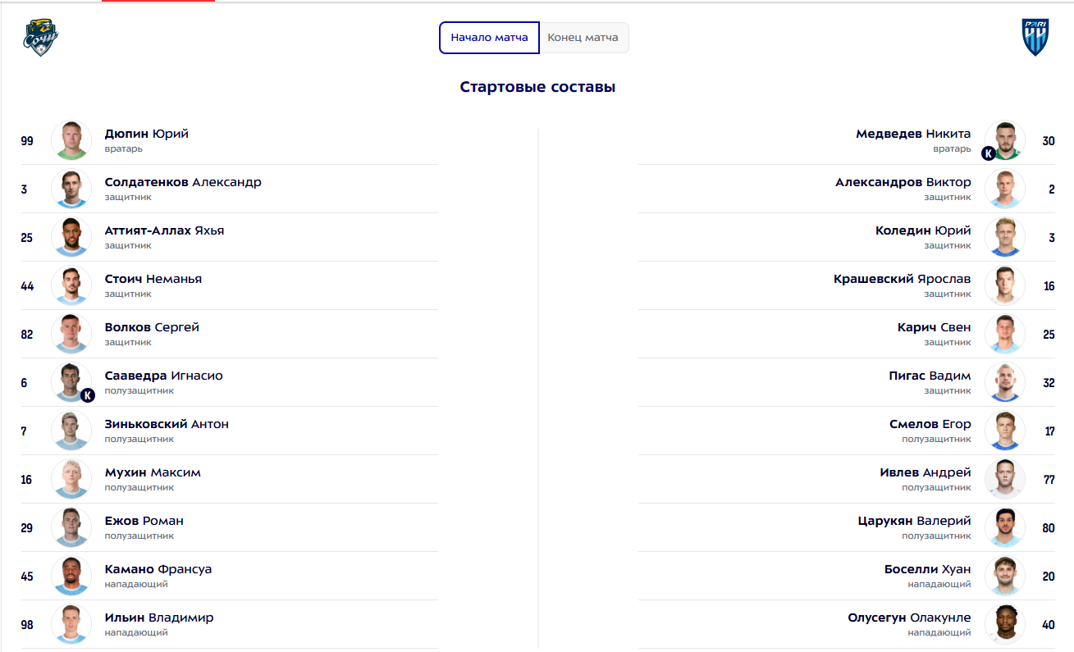The height and width of the screenshot is (652, 1074).
Task: Click goalkeeper Дюпин Юрий's photo
Action: [71, 140]
